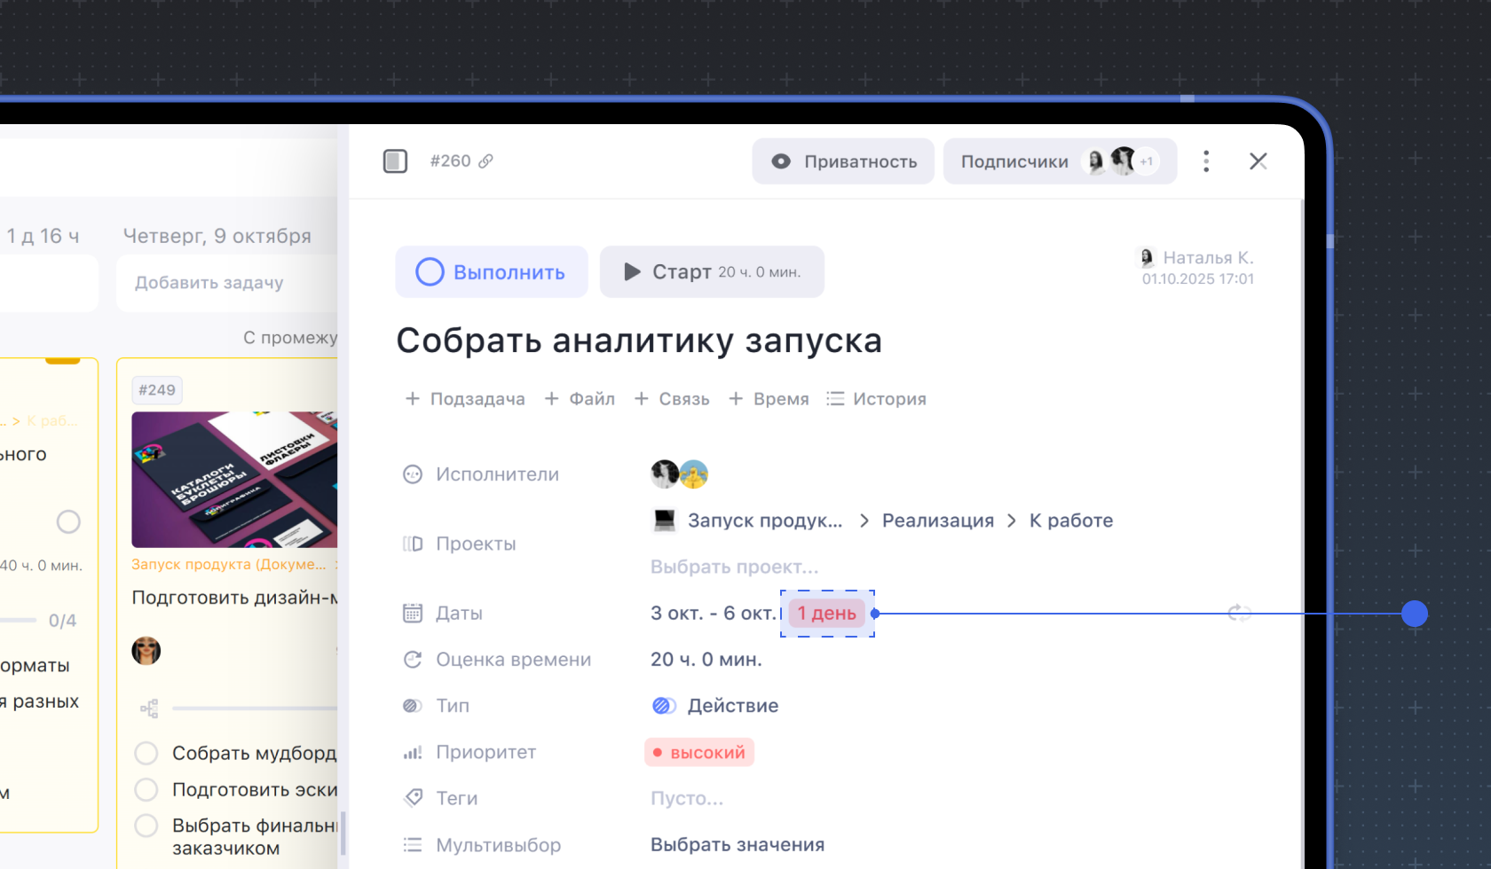
Task: Open the card #249 thumbnail image
Action: pyautogui.click(x=234, y=479)
